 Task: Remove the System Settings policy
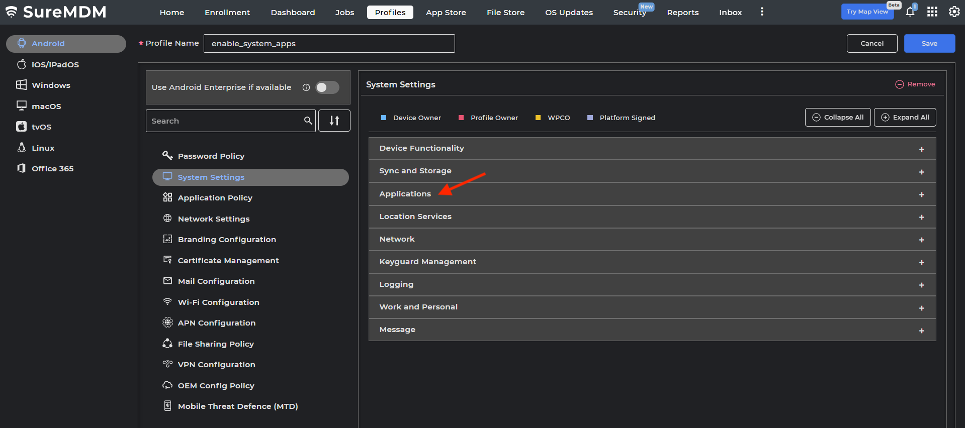[915, 84]
